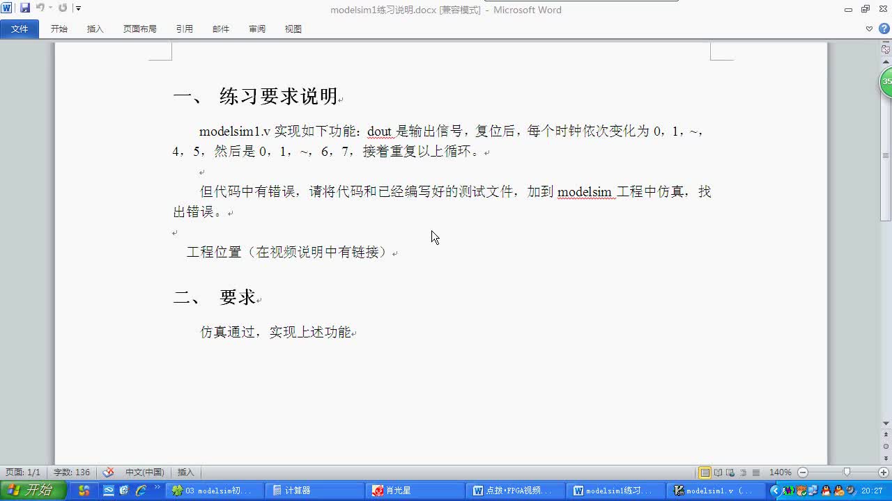Switch to the 审阅 ribbon tab
Viewport: 892px width, 501px height.
tap(257, 29)
